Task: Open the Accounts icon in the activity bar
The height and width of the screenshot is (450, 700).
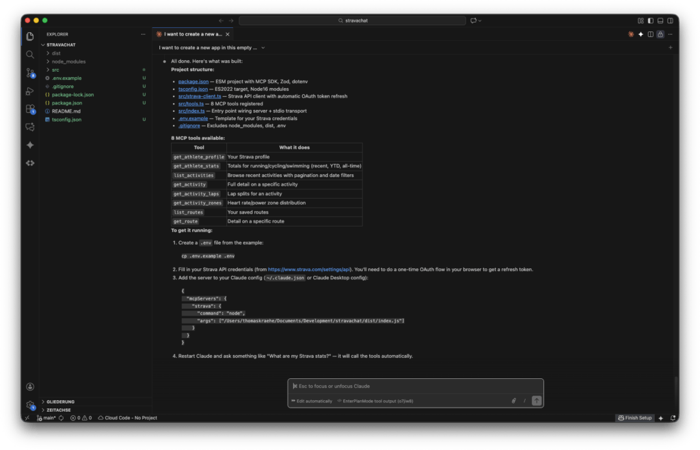Action: (30, 386)
